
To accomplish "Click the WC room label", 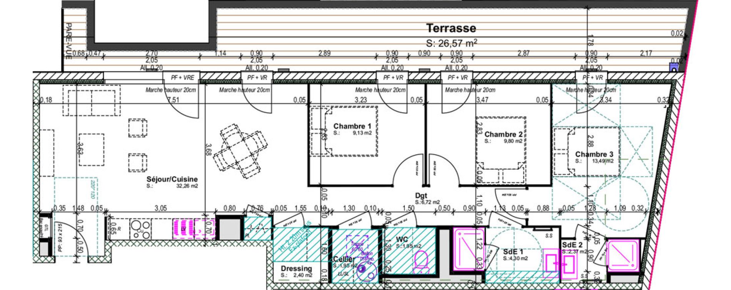I will [402, 239].
